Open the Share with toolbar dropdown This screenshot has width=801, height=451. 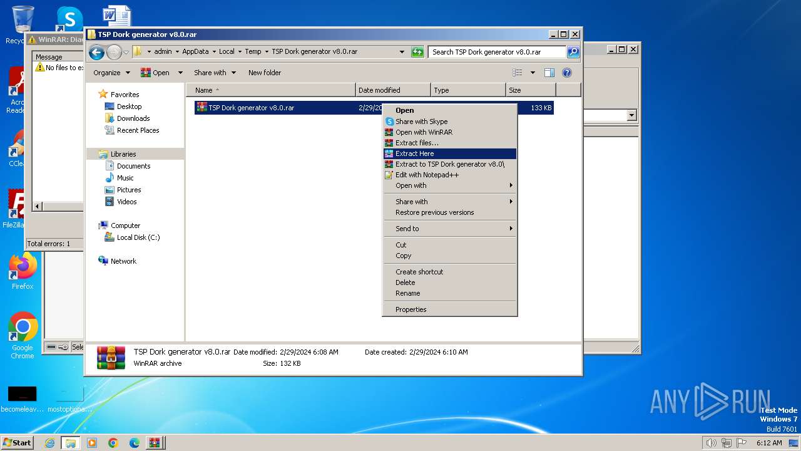[215, 73]
